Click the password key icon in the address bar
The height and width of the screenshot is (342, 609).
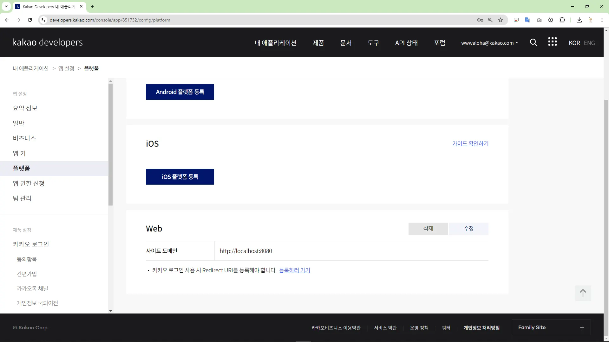click(x=480, y=20)
